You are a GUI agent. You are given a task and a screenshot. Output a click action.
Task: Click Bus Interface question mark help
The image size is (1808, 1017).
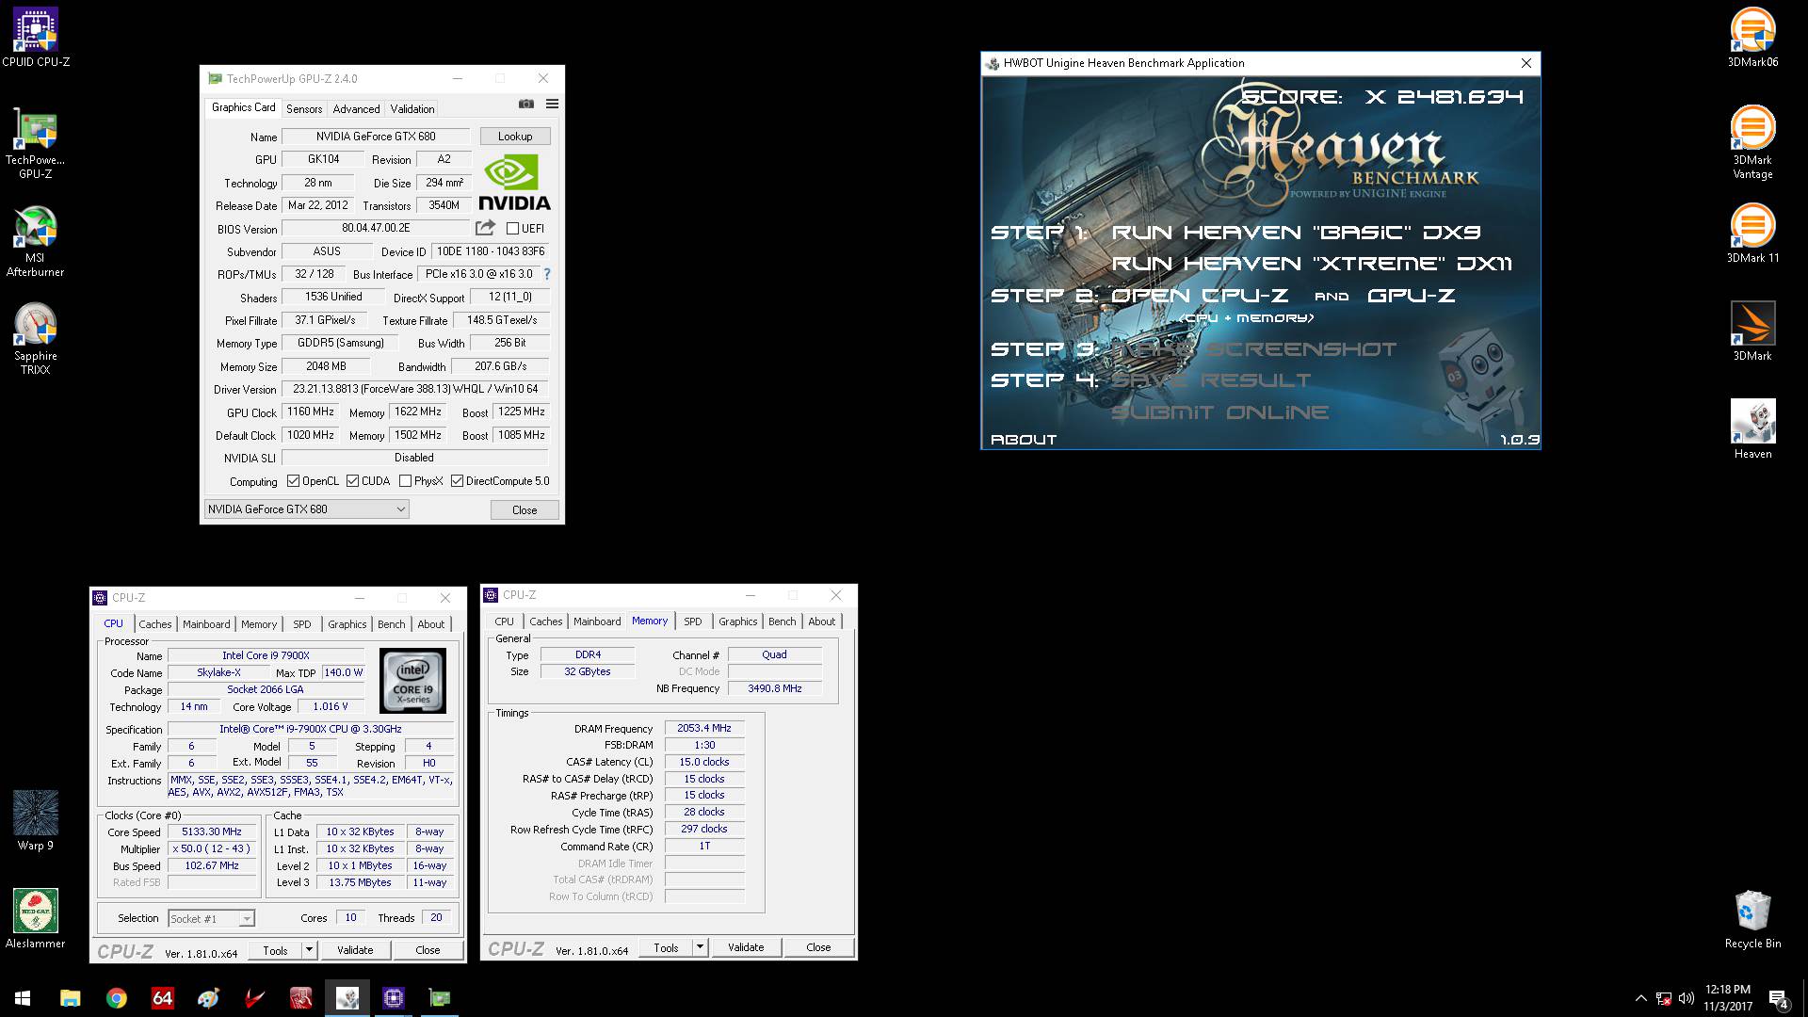547,274
